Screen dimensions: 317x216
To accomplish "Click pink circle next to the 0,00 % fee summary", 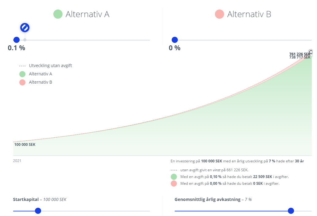I will [x=174, y=184].
